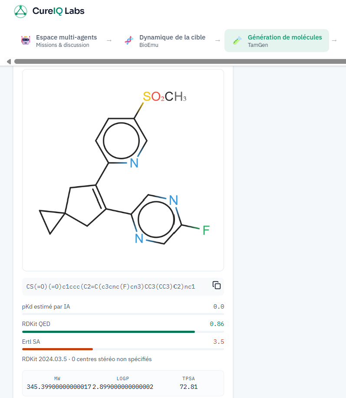346x398 pixels.
Task: Select the Génération de molécules tab
Action: coord(277,41)
